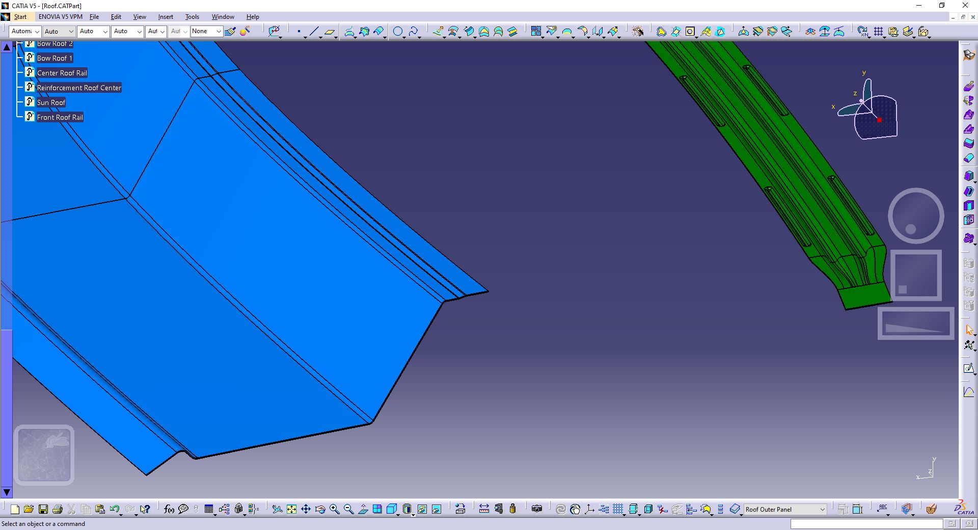Click the Circle tool icon

(398, 32)
